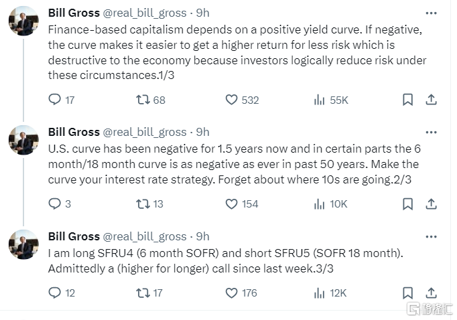457x320 pixels.
Task: Repost the tweet with 13 reposts
Action: pyautogui.click(x=143, y=204)
